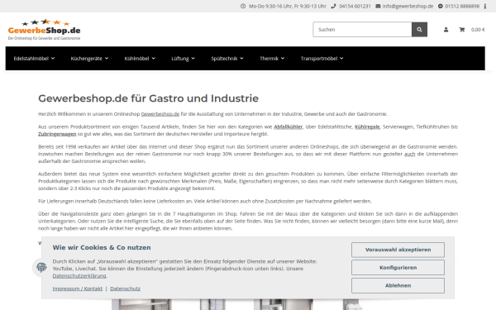Click the search magnifier button
This screenshot has width=496, height=310.
419,30
